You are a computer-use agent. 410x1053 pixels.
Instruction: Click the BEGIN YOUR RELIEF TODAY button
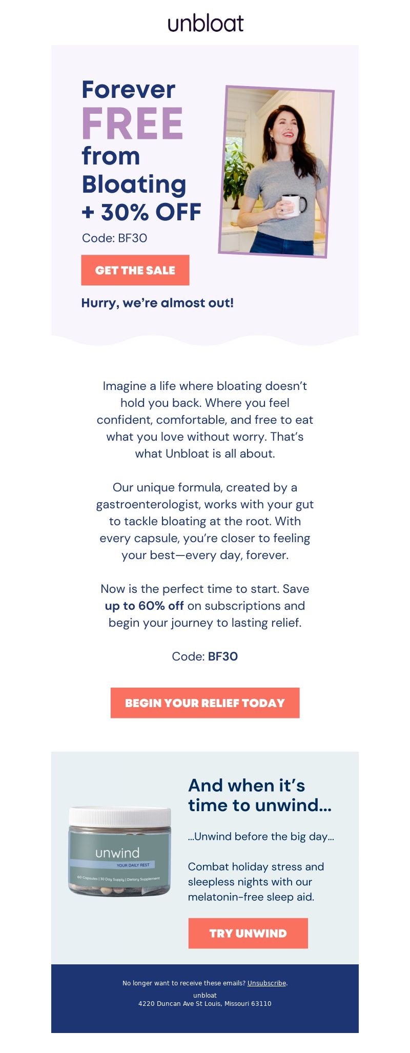coord(205,703)
